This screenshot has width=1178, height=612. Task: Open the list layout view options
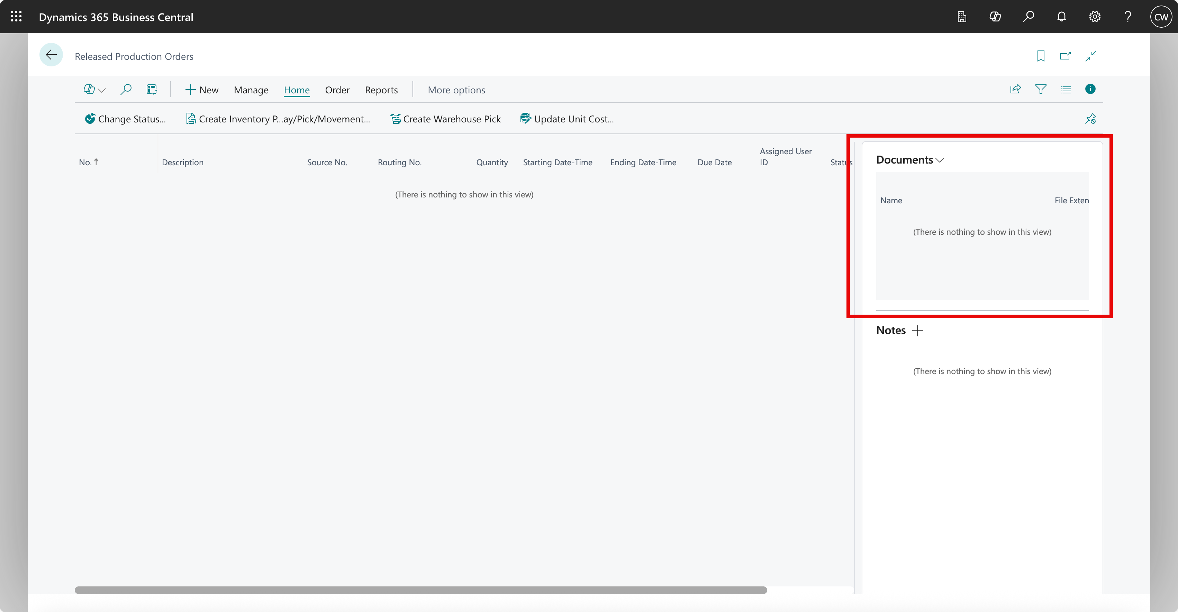1066,90
